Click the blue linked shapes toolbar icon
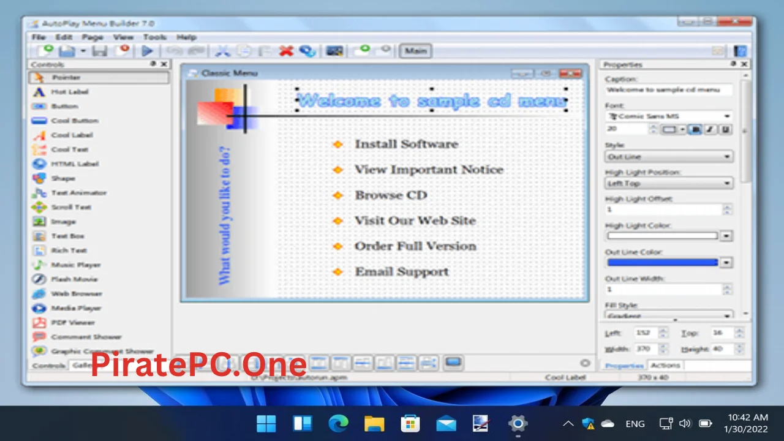This screenshot has height=441, width=784. coord(307,51)
